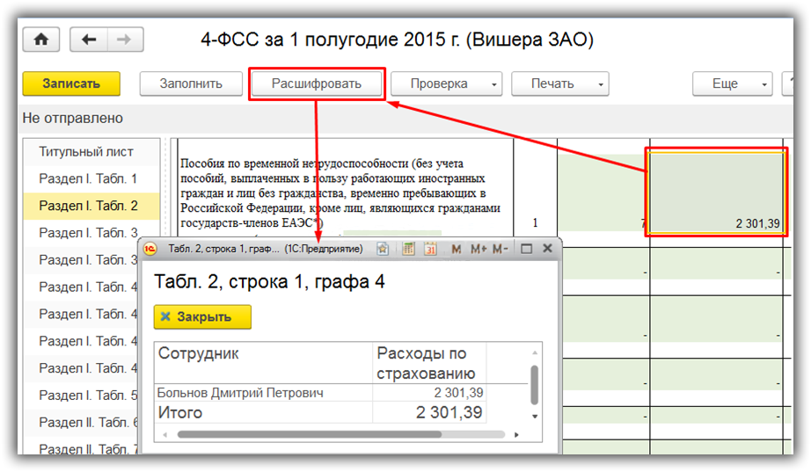The image size is (811, 472).
Task: Click the M+ memory add icon
Action: pyautogui.click(x=479, y=250)
